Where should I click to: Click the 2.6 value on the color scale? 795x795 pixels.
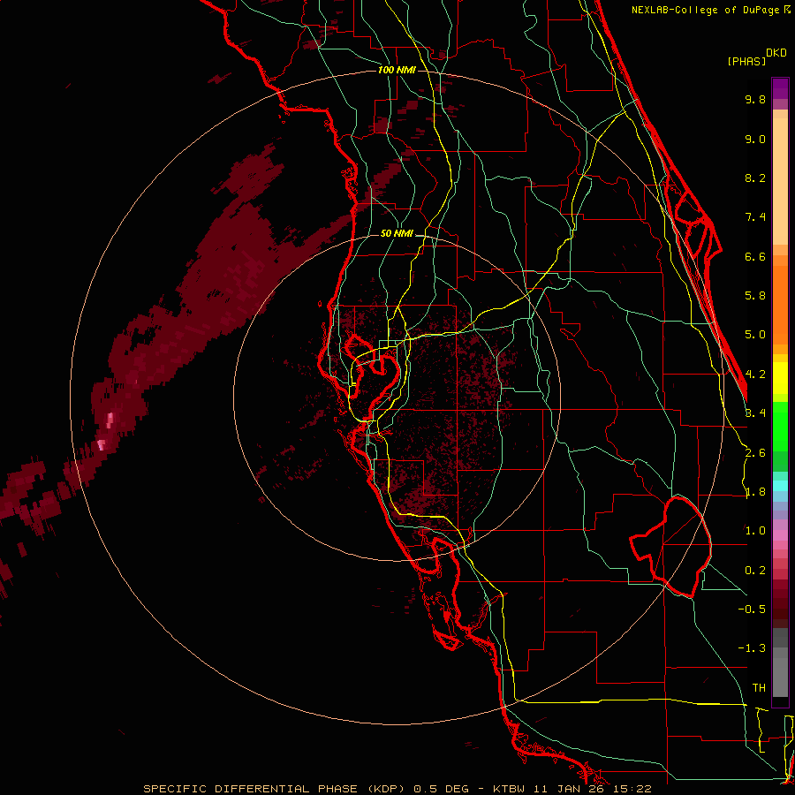[755, 453]
